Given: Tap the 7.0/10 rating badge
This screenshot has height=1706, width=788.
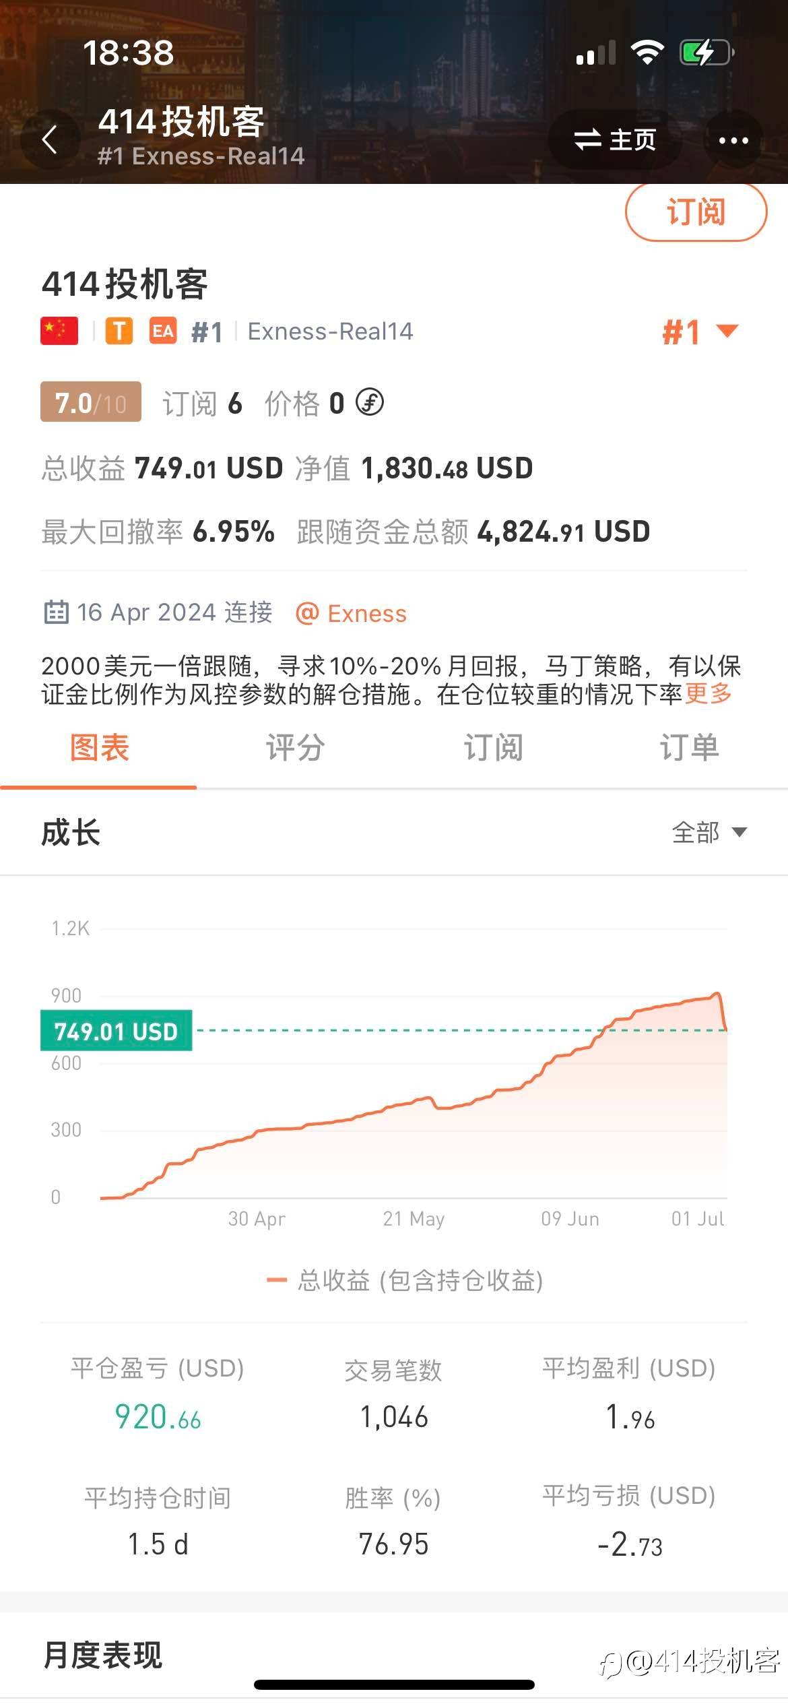Looking at the screenshot, I should pos(91,402).
